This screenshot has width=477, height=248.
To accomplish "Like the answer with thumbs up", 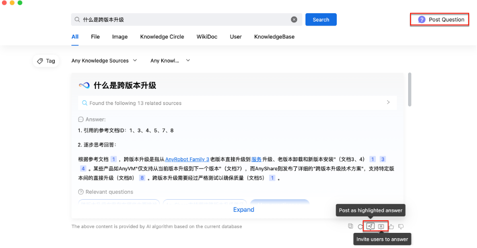I will tap(391, 227).
